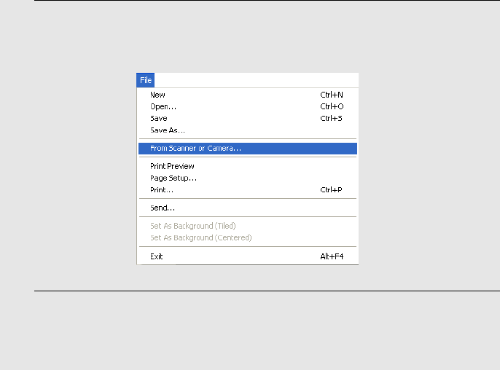Choose Open... in the File menu
Screen dimensions: 500x370
[163, 106]
